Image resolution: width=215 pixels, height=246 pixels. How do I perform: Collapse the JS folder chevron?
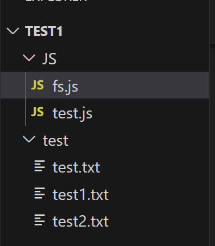pos(29,58)
